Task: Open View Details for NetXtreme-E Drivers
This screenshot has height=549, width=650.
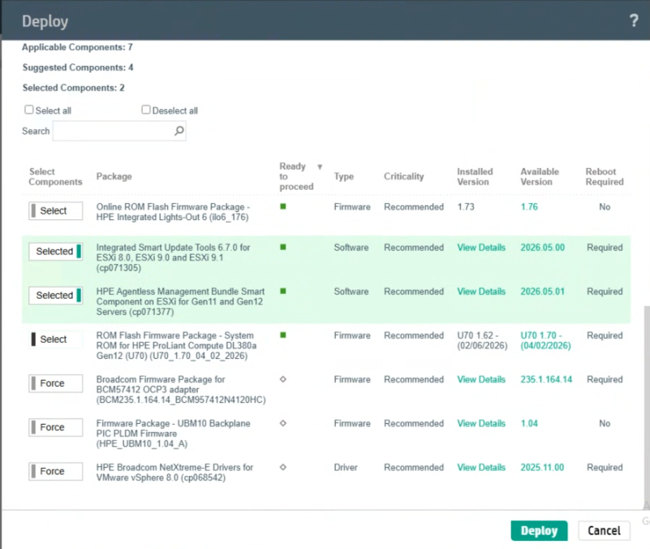Action: coord(481,467)
